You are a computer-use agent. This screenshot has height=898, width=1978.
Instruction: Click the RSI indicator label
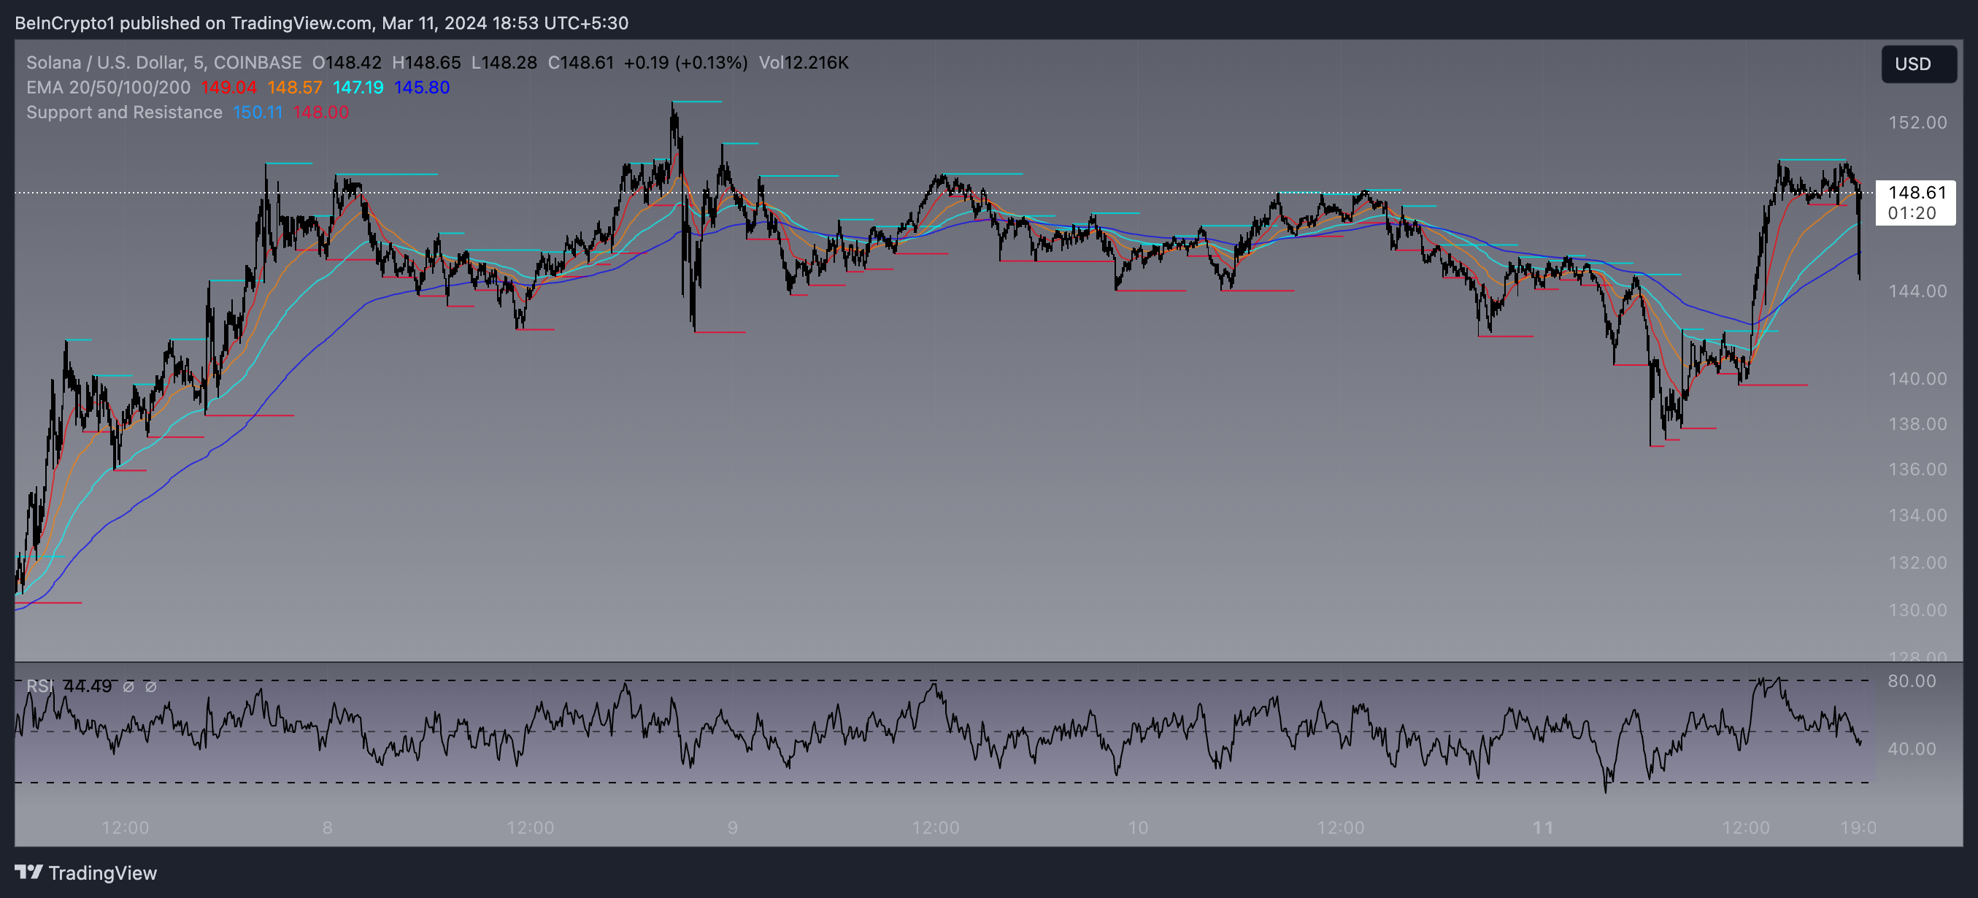click(40, 686)
